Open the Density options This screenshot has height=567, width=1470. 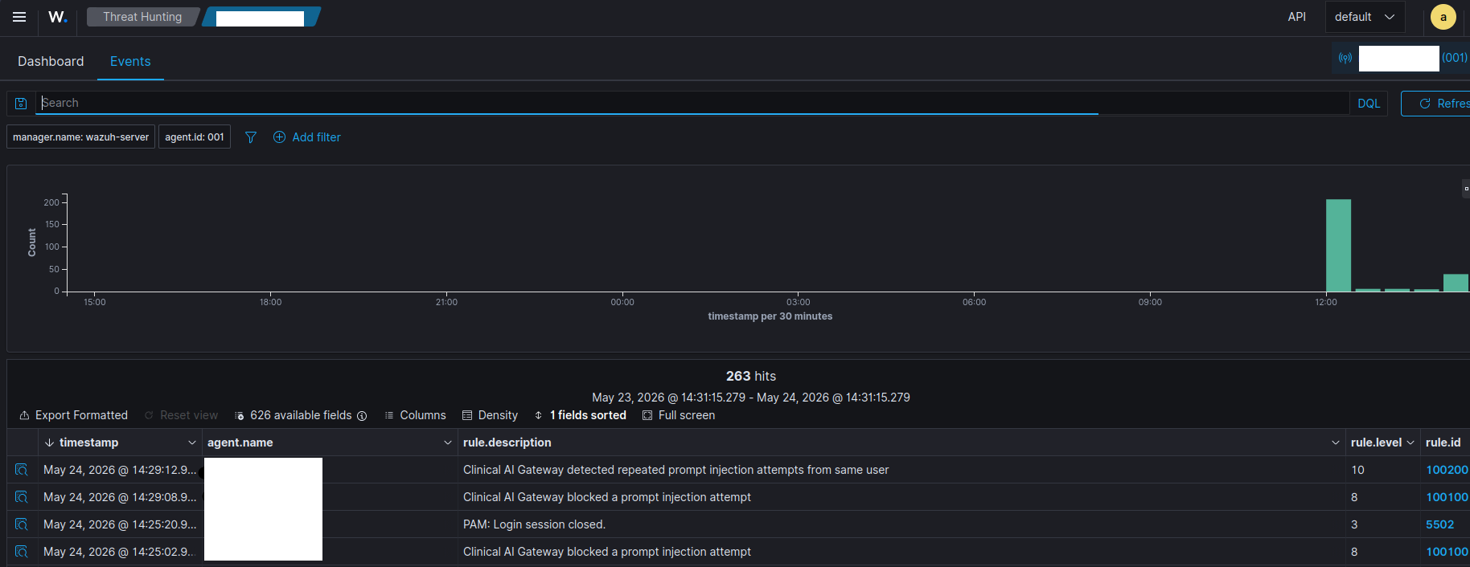pyautogui.click(x=490, y=415)
